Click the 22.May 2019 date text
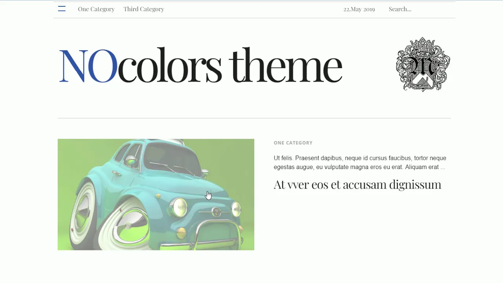503x283 pixels. pyautogui.click(x=359, y=9)
